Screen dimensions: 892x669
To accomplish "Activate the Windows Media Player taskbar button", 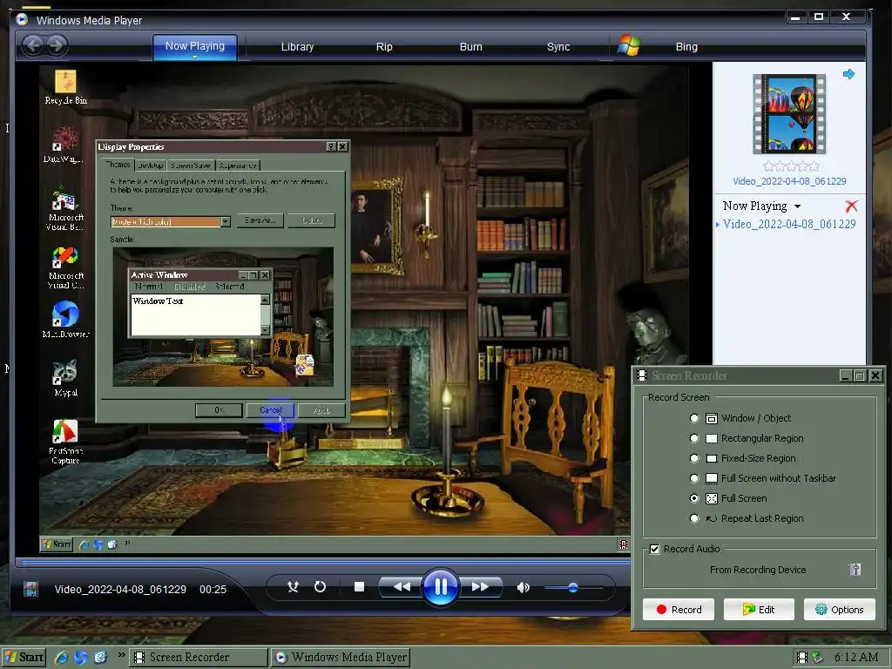I will tap(341, 657).
